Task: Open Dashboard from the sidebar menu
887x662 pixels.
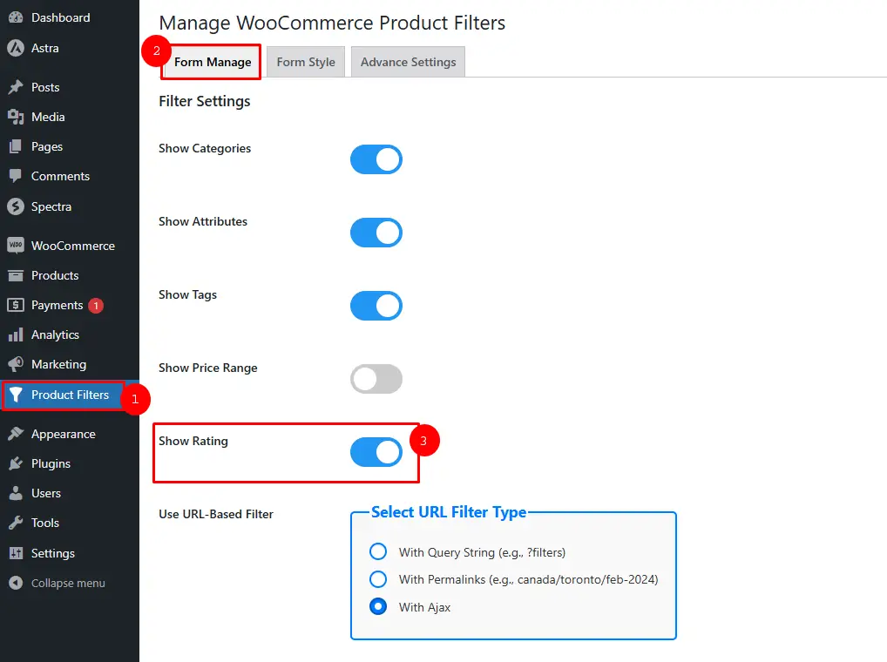Action: pos(60,17)
